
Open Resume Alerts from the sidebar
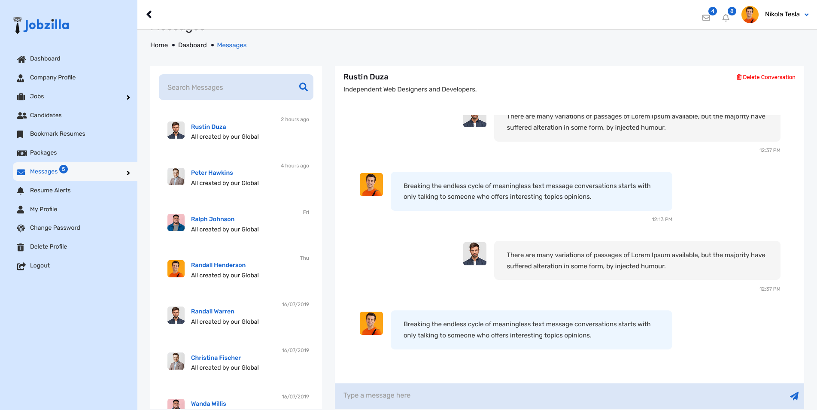point(50,191)
